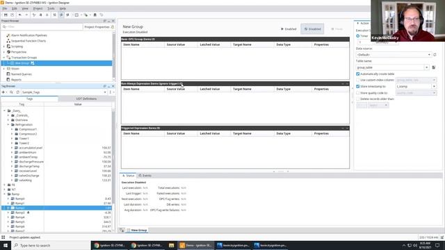Select the dischargePressure tag row

[x=56, y=162]
